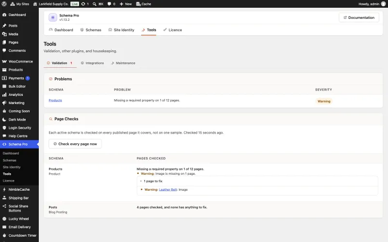Click text '4 pages checked, and none has anything to fix.'
388x242 pixels.
tap(172, 208)
